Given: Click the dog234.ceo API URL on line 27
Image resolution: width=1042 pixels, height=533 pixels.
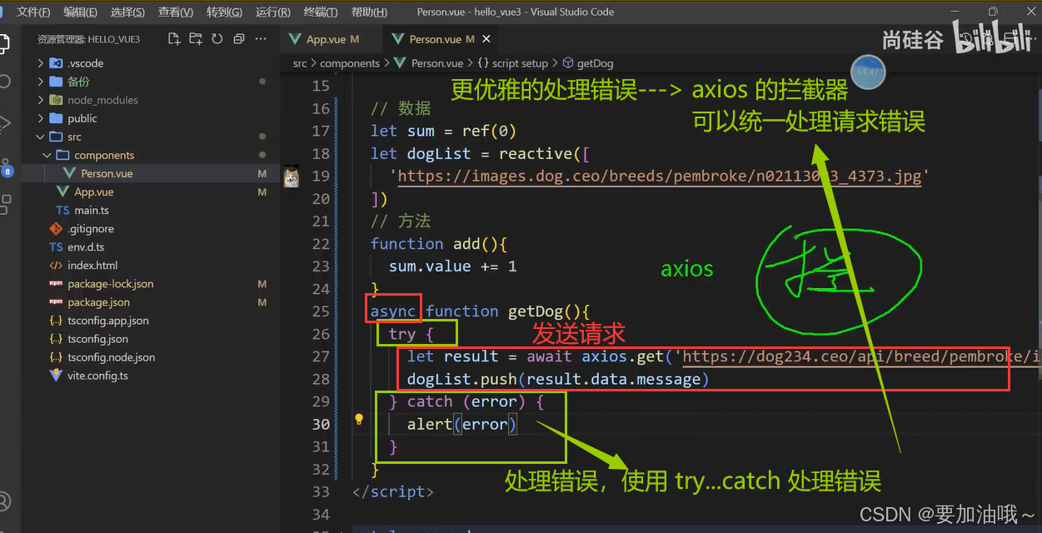Looking at the screenshot, I should 861,356.
